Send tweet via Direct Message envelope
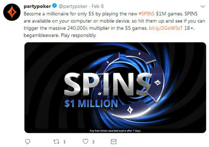The height and width of the screenshot is (147, 209). (x=113, y=141)
